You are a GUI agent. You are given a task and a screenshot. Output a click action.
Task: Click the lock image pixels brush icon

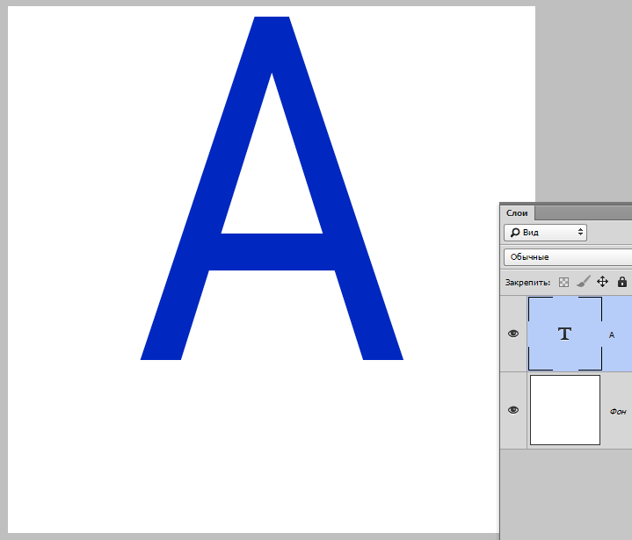[x=584, y=282]
